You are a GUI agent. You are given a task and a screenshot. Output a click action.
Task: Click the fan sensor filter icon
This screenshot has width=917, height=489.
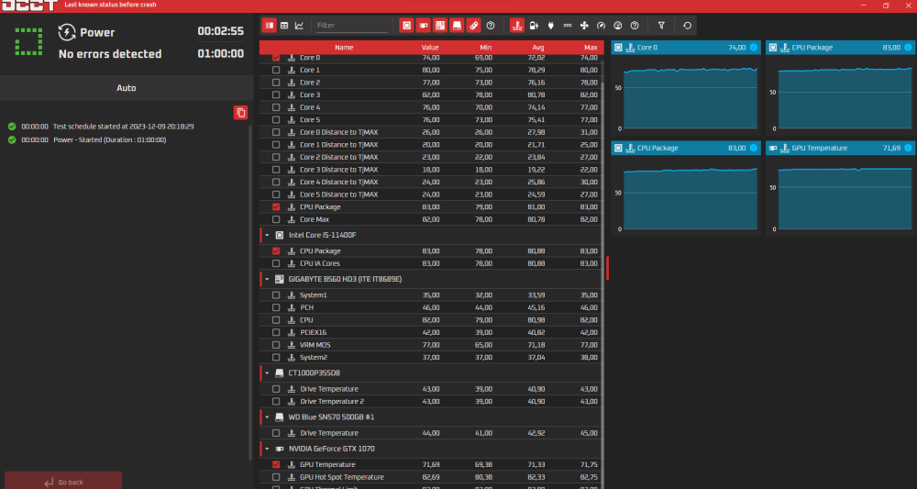click(x=584, y=25)
